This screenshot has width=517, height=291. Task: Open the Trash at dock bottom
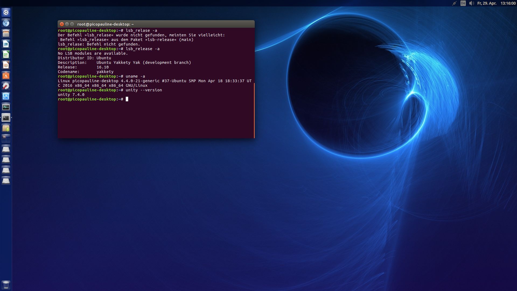click(x=6, y=285)
